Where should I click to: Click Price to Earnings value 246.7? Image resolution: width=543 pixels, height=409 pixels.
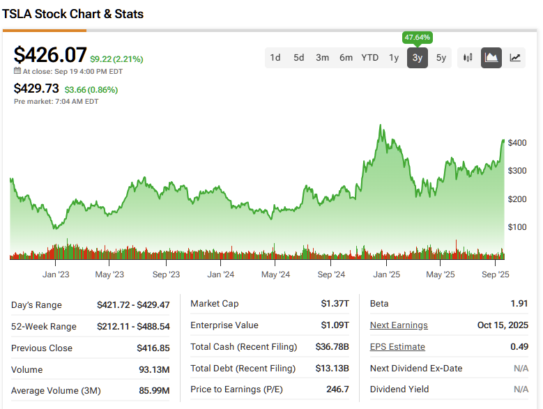coord(337,389)
